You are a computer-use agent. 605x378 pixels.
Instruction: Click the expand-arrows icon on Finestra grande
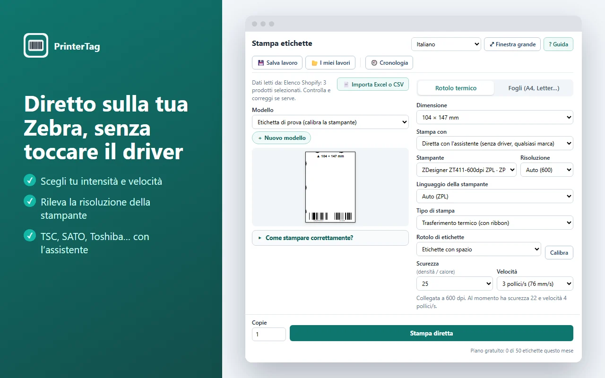pos(492,44)
